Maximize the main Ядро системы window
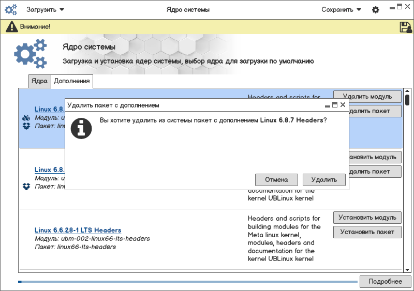This screenshot has width=414, height=291. (400, 7)
